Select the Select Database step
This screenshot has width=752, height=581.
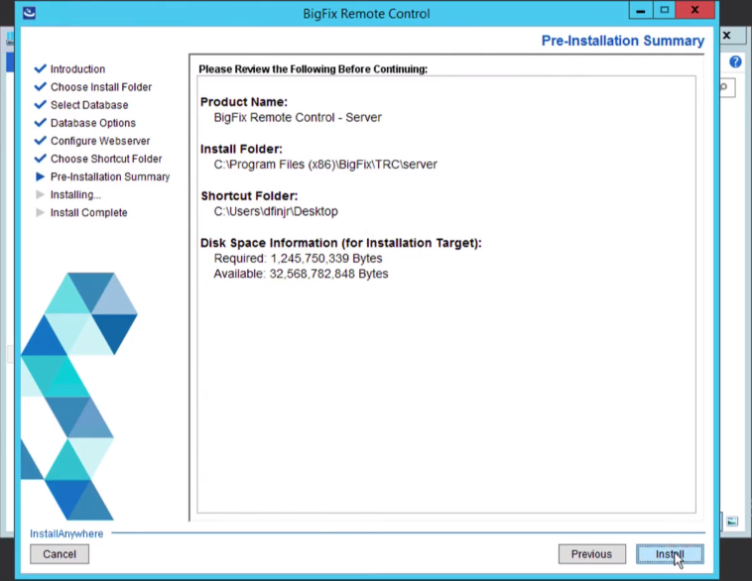click(x=89, y=105)
